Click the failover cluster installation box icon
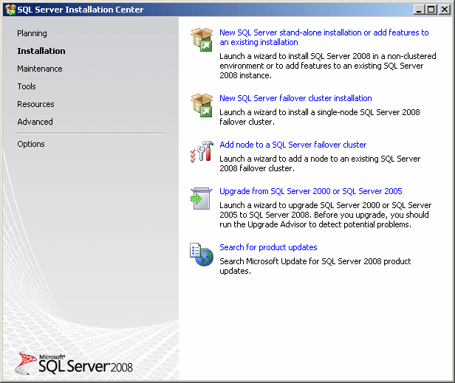This screenshot has width=455, height=383. tap(202, 106)
